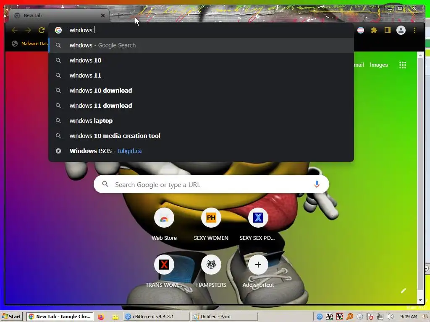This screenshot has height=322, width=430.
Task: Open the Web Store shortcut
Action: tap(164, 218)
